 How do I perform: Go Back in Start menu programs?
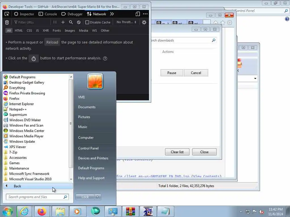coord(38,186)
